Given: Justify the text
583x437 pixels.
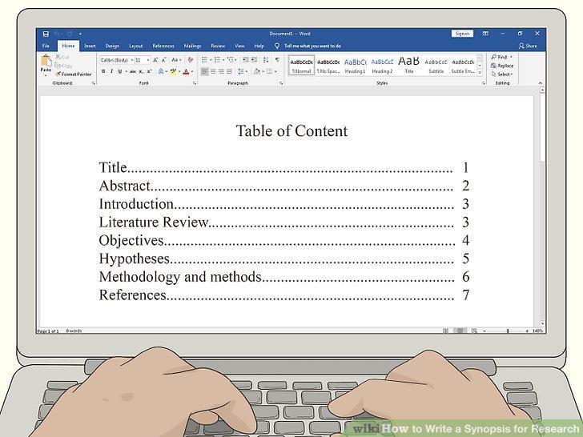Looking at the screenshot, I should [229, 71].
